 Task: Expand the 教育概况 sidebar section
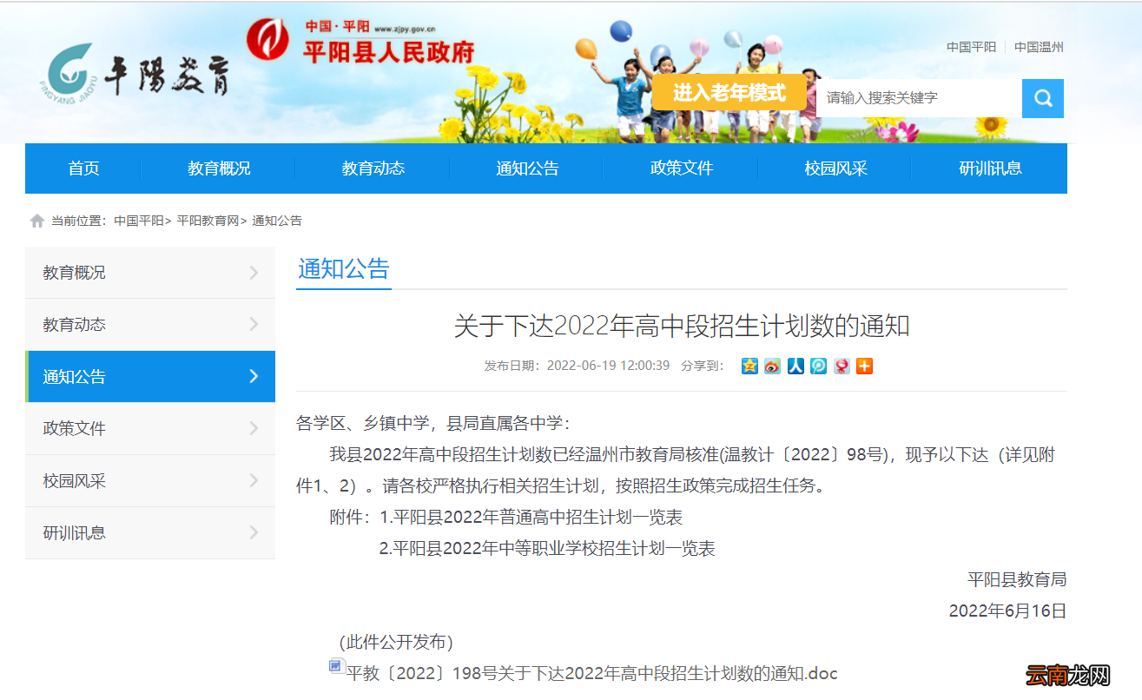[150, 272]
